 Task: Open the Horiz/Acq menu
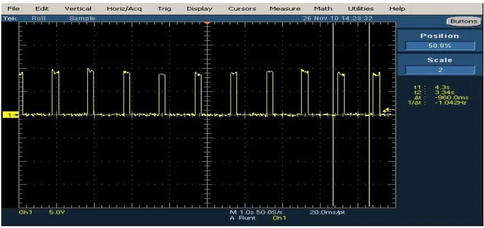(124, 9)
